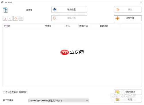Click the media file info icon
This screenshot has height=105, width=144.
(21, 18)
